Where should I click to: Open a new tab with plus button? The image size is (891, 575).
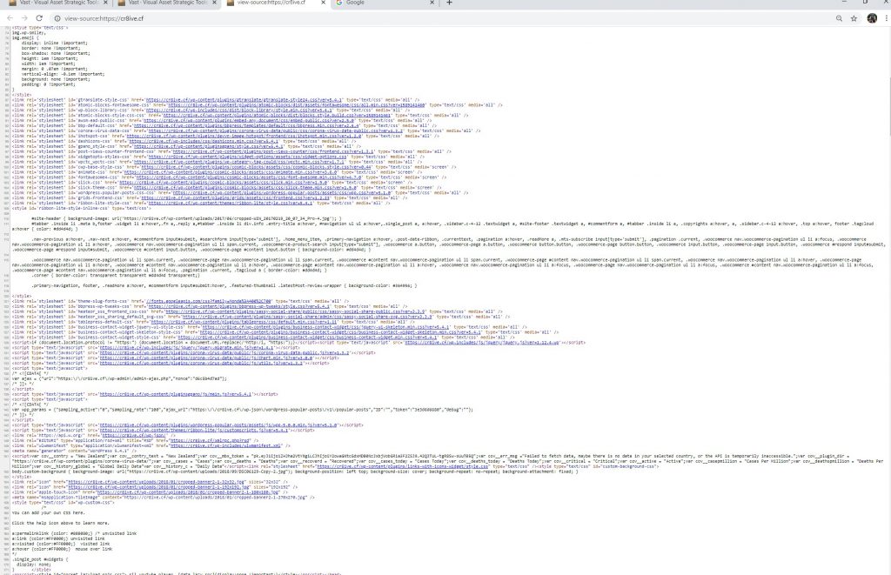[x=449, y=3]
